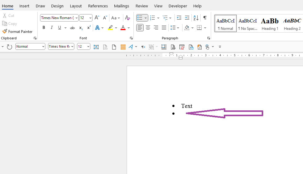This screenshot has height=174, width=303.
Task: Click the dashed-border lines icon in Quick Access toolbar
Action: (x=164, y=47)
